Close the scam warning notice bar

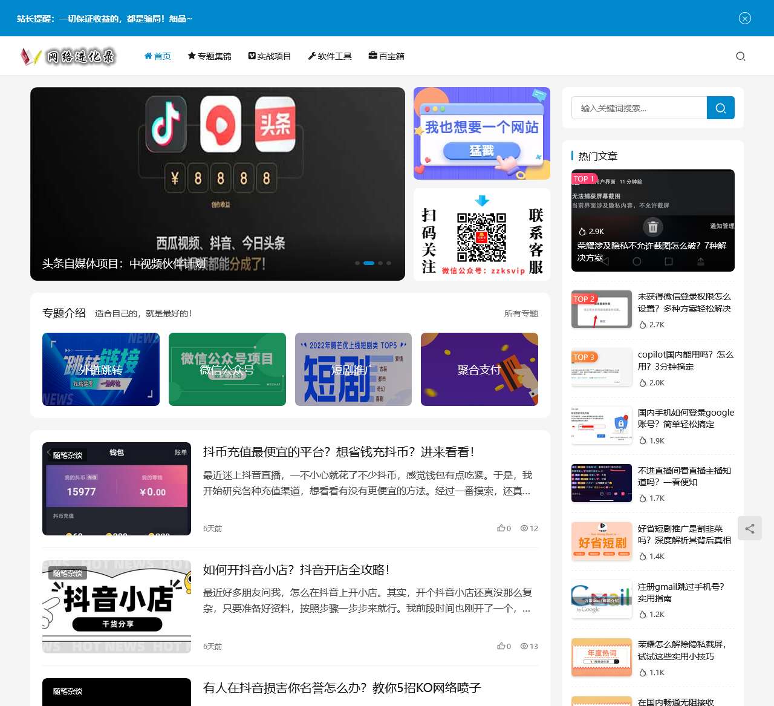coord(744,18)
